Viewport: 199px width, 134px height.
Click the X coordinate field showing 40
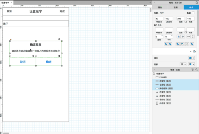[159, 19]
